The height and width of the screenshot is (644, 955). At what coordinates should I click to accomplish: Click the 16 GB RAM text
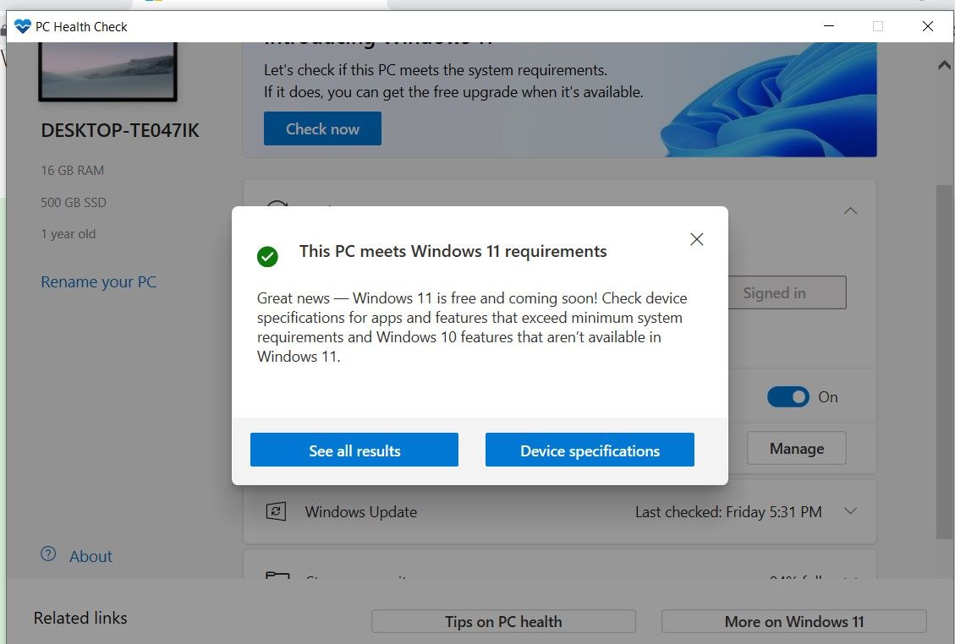point(73,171)
